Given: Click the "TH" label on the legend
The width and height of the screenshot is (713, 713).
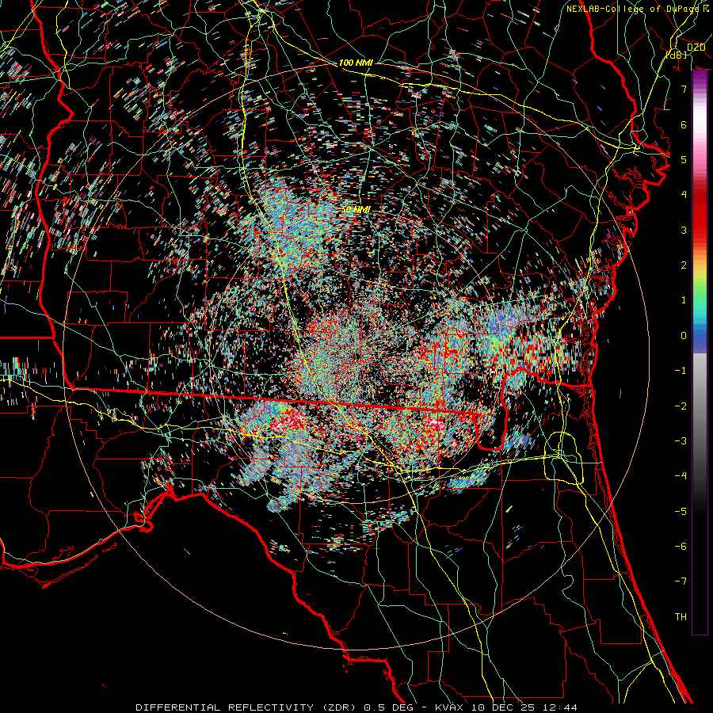Looking at the screenshot, I should tap(681, 617).
